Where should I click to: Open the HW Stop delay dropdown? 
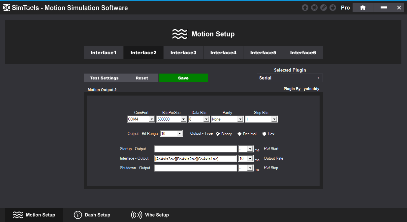246,168
